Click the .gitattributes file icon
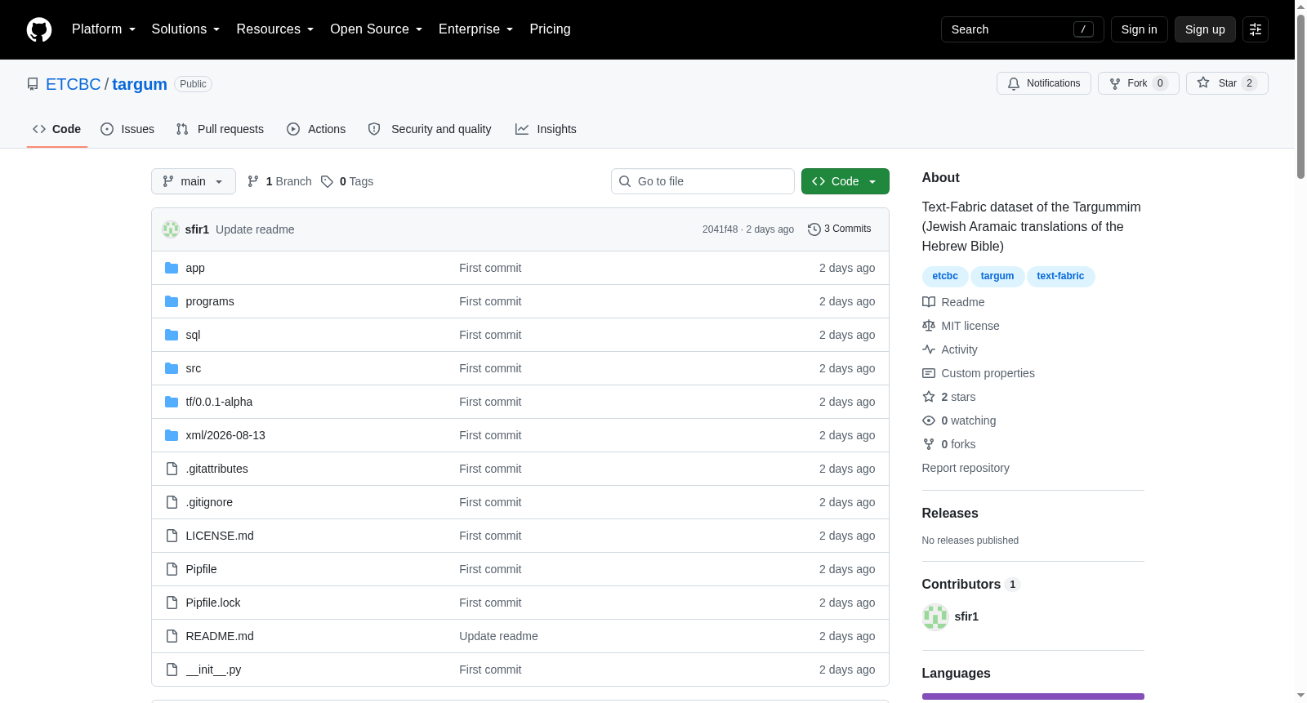Viewport: 1307px width, 703px height. click(x=172, y=469)
